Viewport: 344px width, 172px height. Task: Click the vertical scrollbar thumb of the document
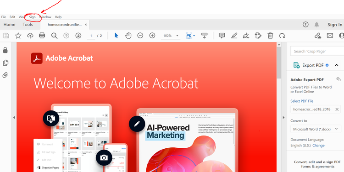pyautogui.click(x=279, y=63)
